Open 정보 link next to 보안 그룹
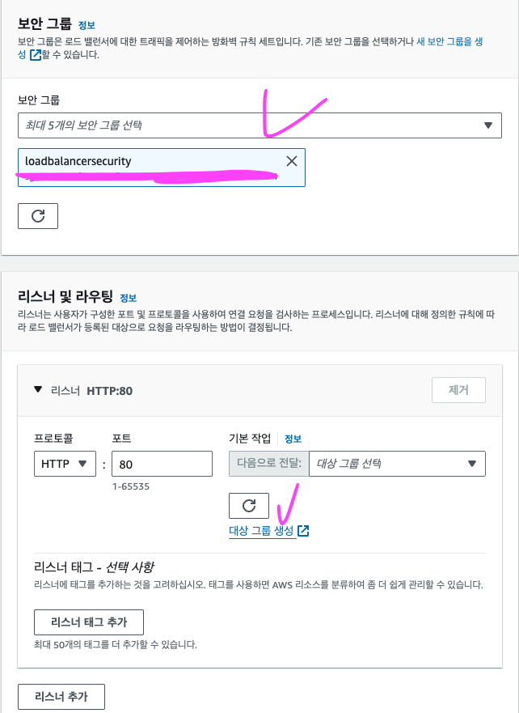The width and height of the screenshot is (519, 713). (x=86, y=25)
